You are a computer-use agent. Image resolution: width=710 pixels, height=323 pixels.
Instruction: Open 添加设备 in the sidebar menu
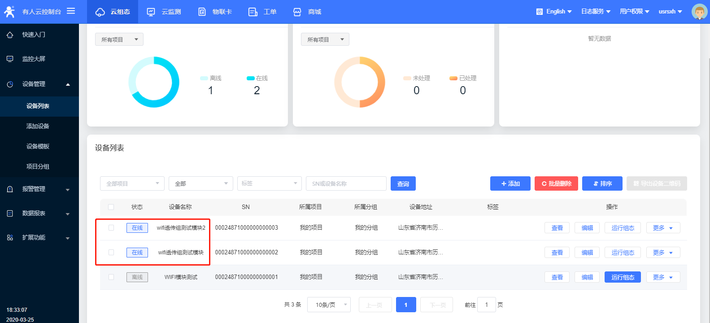[38, 126]
